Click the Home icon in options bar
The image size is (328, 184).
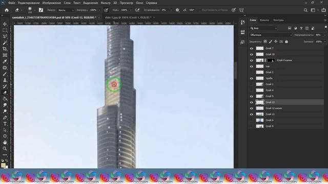pyautogui.click(x=7, y=10)
